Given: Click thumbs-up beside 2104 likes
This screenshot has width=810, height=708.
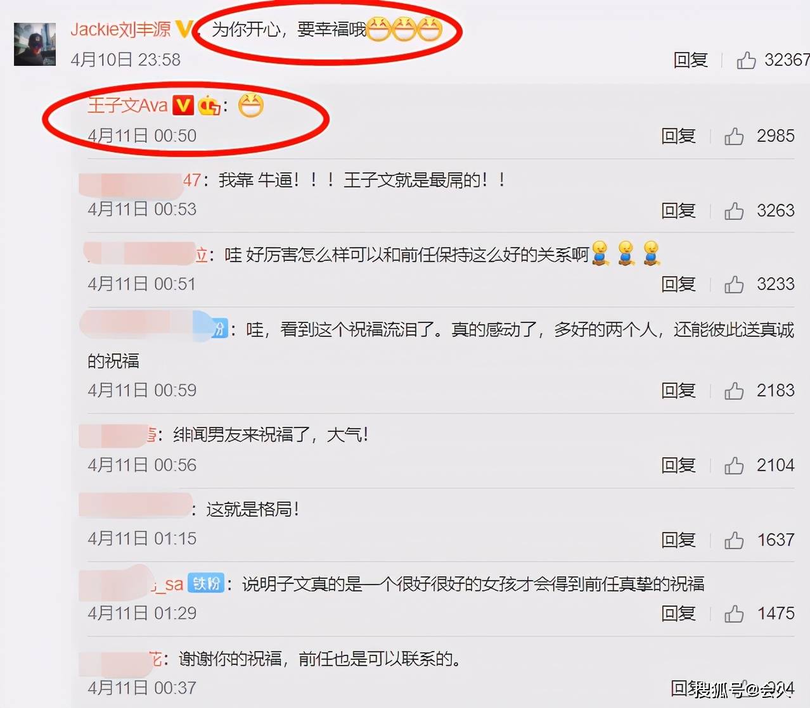Looking at the screenshot, I should click(734, 465).
